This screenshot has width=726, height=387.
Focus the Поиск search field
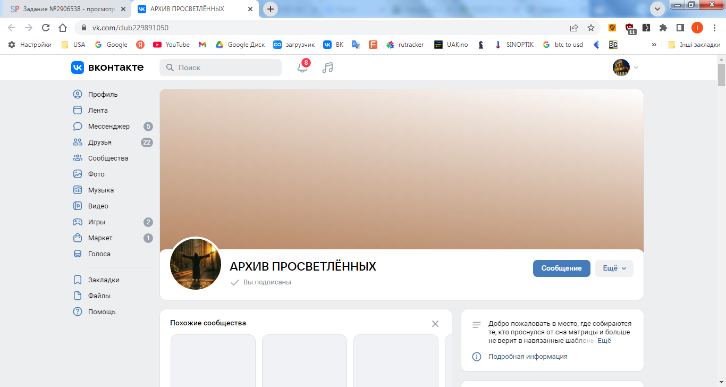coord(221,68)
